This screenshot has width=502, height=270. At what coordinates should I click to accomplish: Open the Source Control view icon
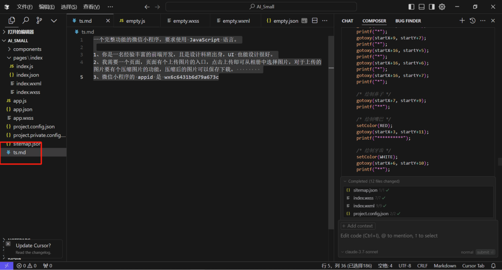click(x=40, y=20)
